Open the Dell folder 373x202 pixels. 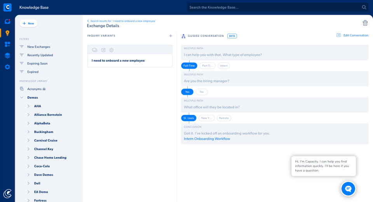pos(37,183)
